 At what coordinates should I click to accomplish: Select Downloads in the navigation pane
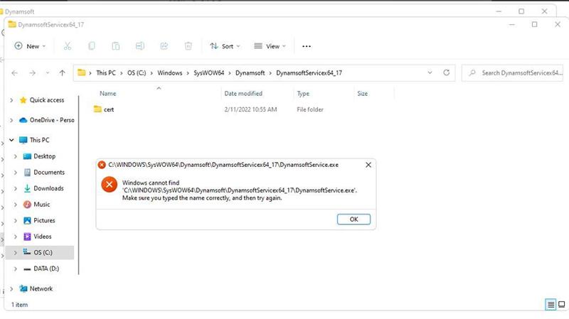tap(48, 188)
